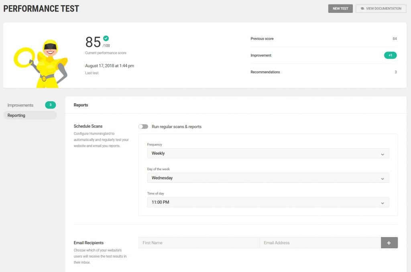
Task: Click the First Name input field
Action: (199, 243)
